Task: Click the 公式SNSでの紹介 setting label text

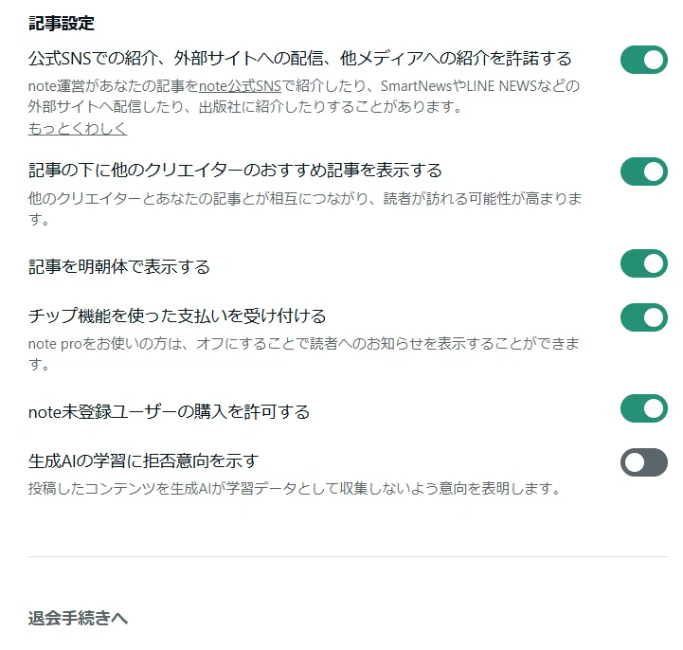Action: [x=299, y=59]
